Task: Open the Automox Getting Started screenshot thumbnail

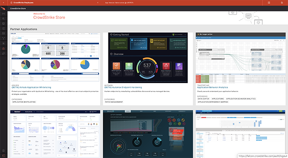Action: (148, 58)
